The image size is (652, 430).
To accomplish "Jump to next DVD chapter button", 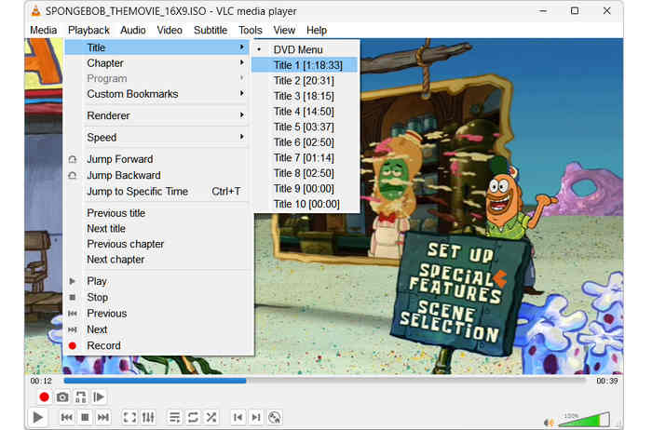I will (x=256, y=417).
